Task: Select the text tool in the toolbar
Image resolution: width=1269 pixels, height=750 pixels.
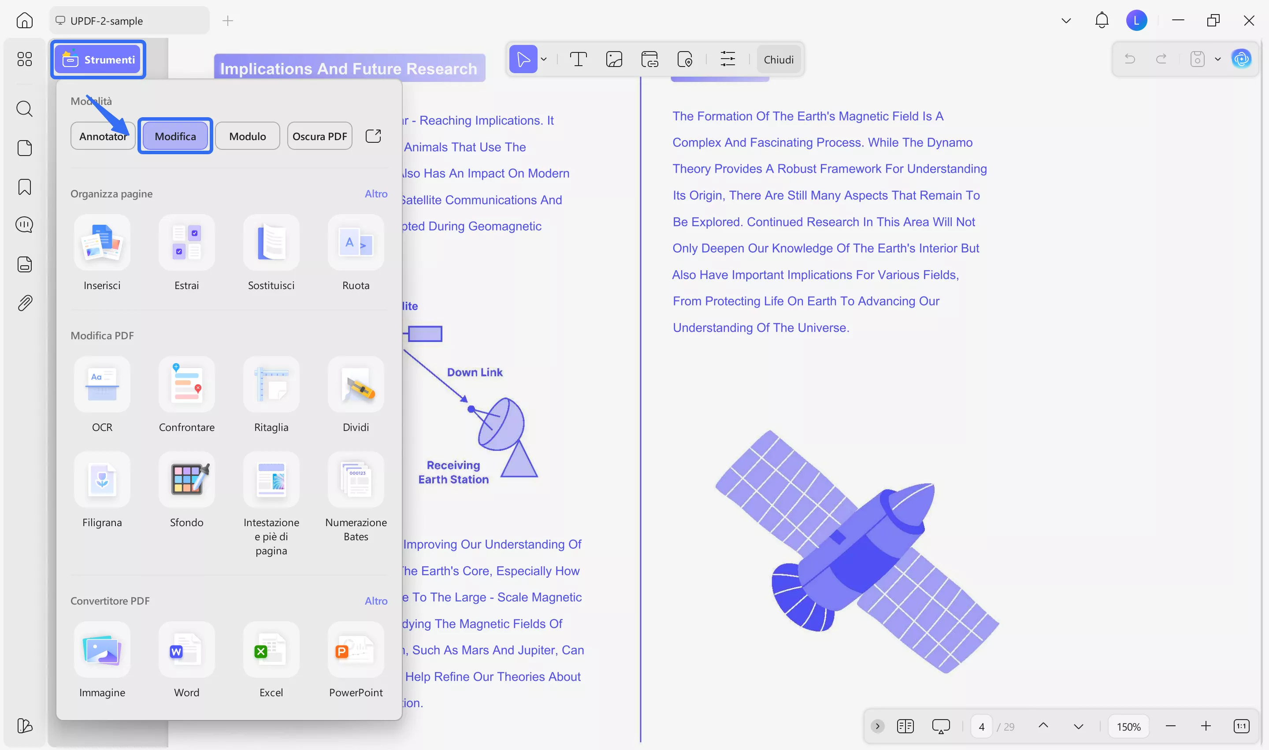Action: [x=579, y=59]
